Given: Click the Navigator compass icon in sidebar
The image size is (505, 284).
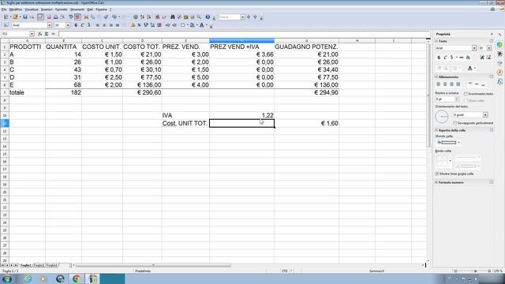Looking at the screenshot, I should point(499,72).
